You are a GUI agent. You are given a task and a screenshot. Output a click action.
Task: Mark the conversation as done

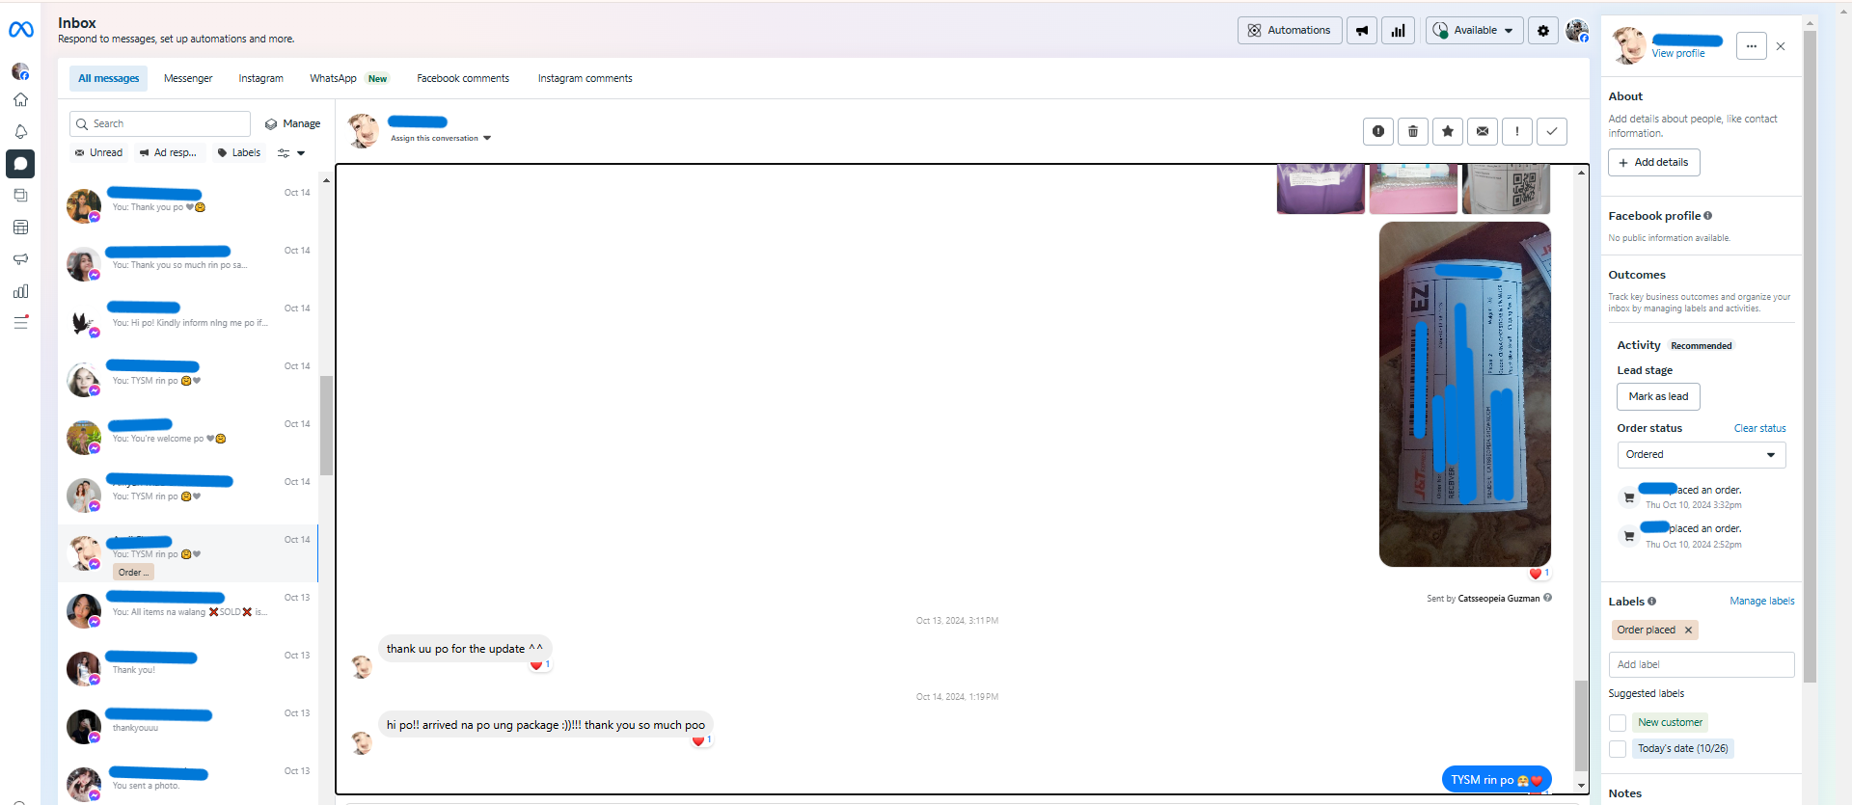coord(1552,131)
